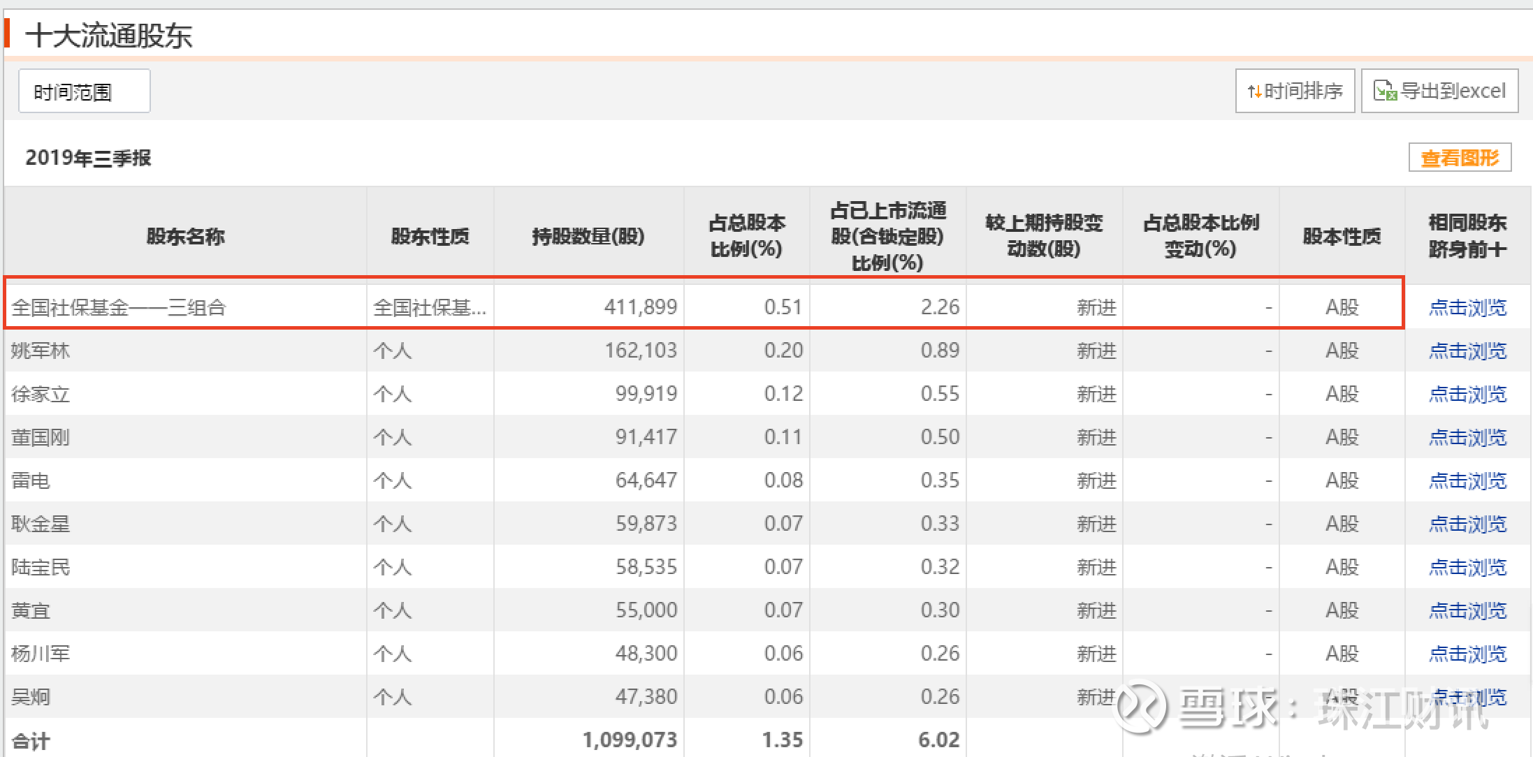
Task: Click the 股本性质 column header
Action: click(1342, 236)
